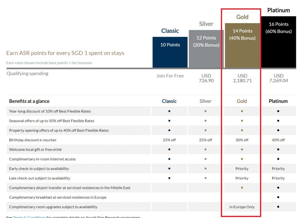Click the Gold amount 'USD 2,180.71'

243,78
